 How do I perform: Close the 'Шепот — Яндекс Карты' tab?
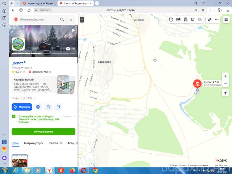click(91, 3)
